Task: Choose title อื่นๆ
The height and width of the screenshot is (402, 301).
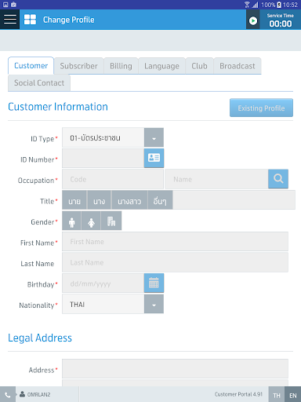Action: click(160, 200)
